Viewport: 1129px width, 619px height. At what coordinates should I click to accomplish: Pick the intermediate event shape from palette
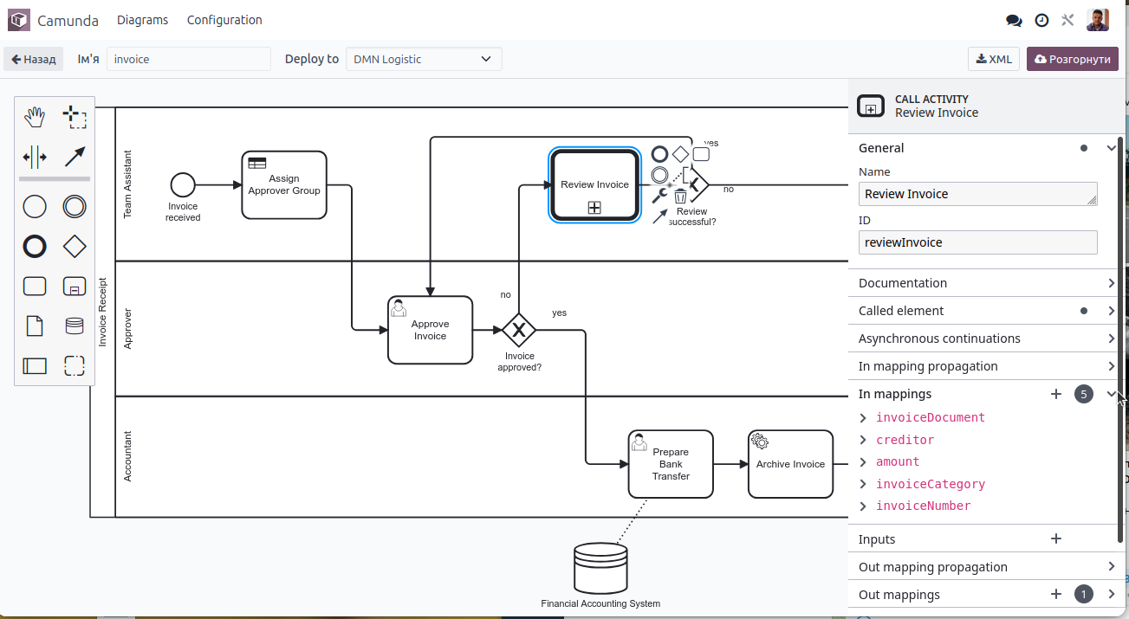(75, 206)
